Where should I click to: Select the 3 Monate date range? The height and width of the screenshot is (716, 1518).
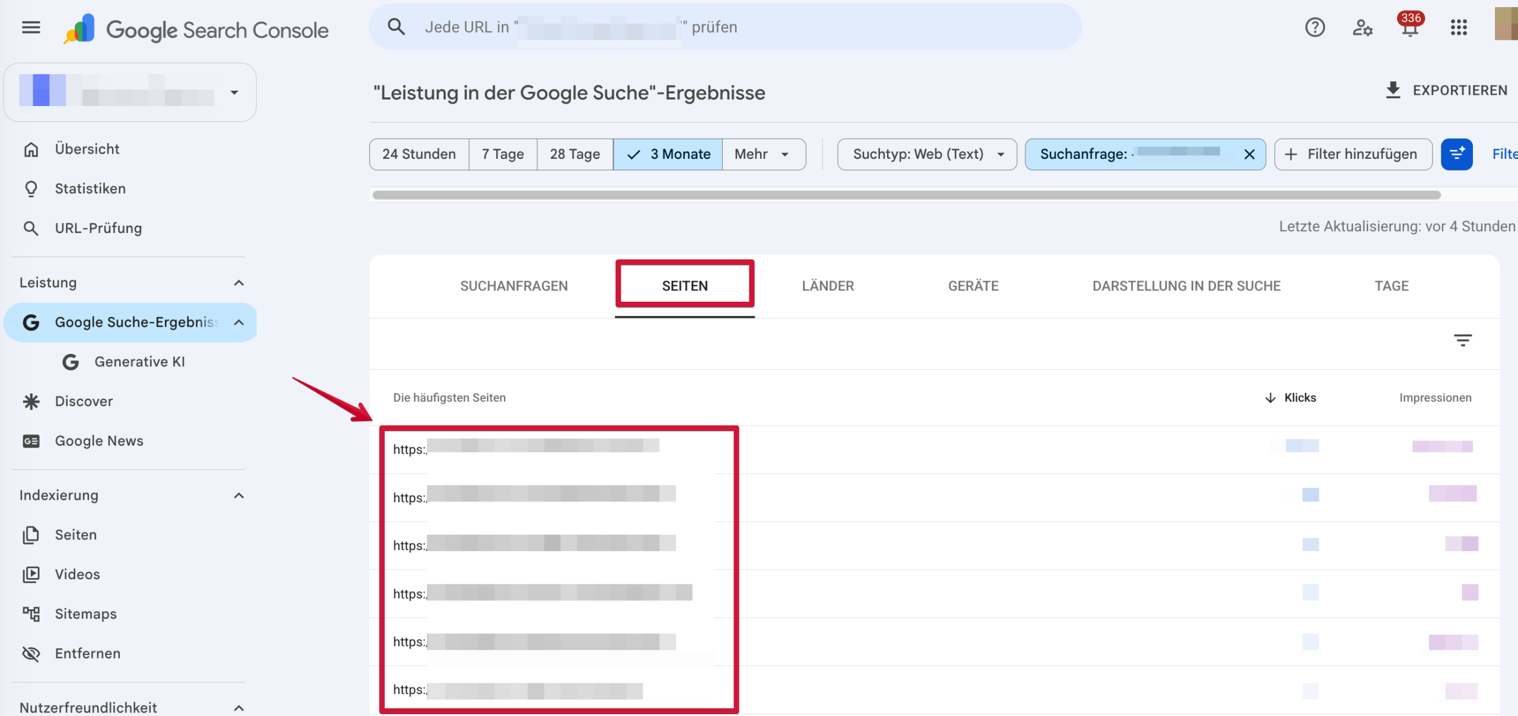tap(668, 154)
